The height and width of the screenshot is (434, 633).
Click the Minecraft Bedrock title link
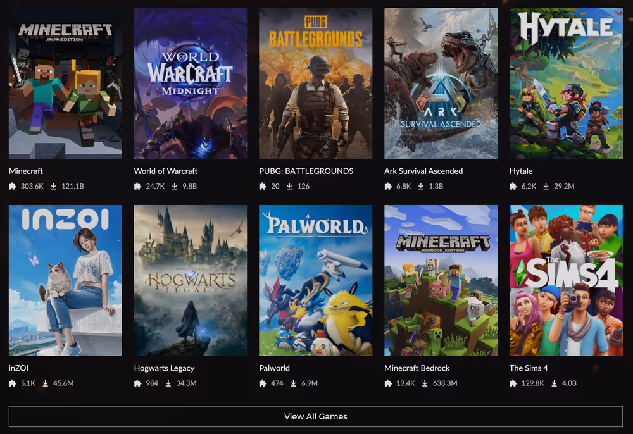[x=417, y=368]
